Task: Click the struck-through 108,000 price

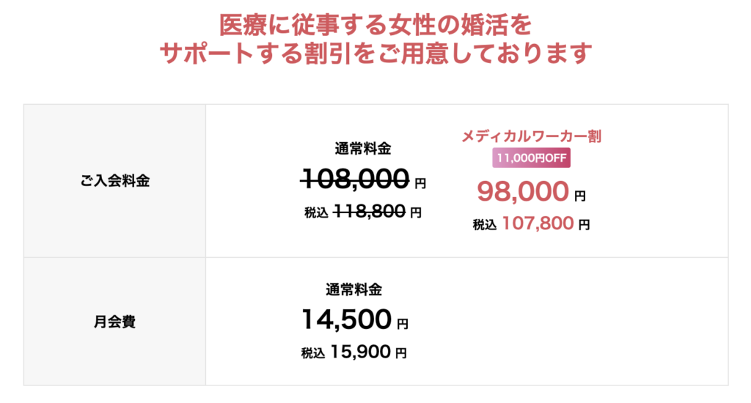Action: [355, 178]
